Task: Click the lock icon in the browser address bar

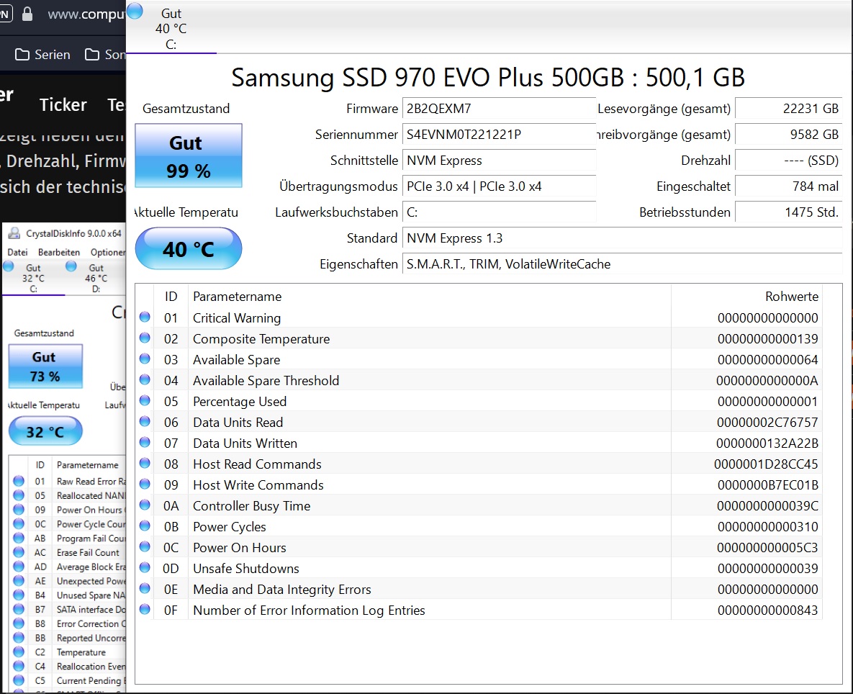Action: point(27,14)
